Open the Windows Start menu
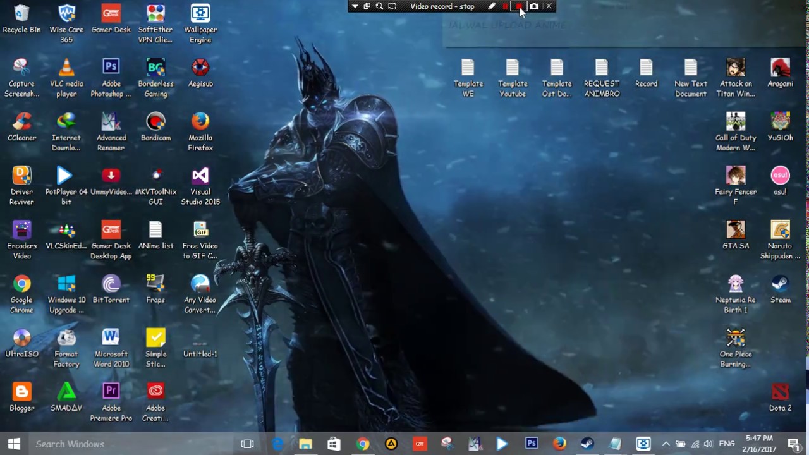This screenshot has width=809, height=455. tap(14, 444)
